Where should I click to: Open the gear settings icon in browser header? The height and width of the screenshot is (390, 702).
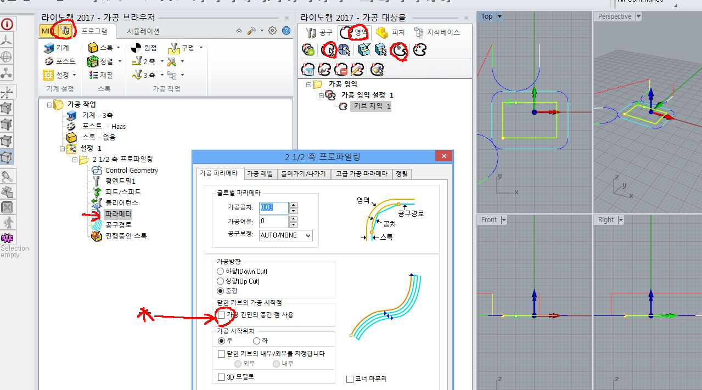tap(272, 31)
